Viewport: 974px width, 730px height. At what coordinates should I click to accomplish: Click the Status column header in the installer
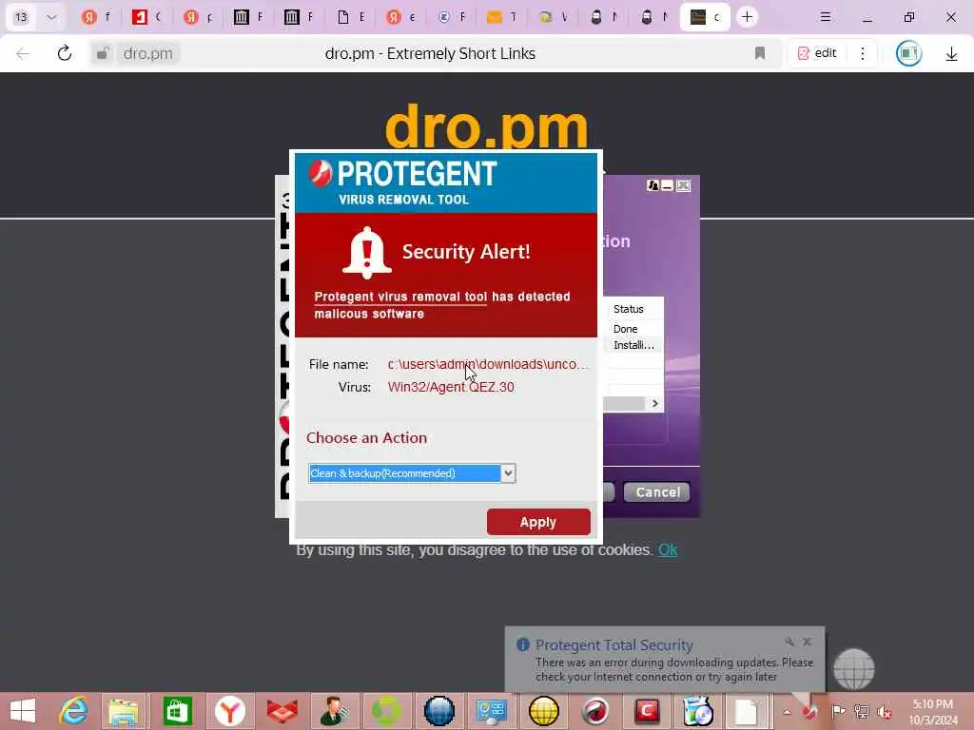(629, 309)
